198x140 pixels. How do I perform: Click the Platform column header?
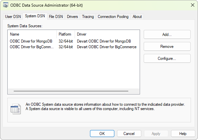pos(66,34)
